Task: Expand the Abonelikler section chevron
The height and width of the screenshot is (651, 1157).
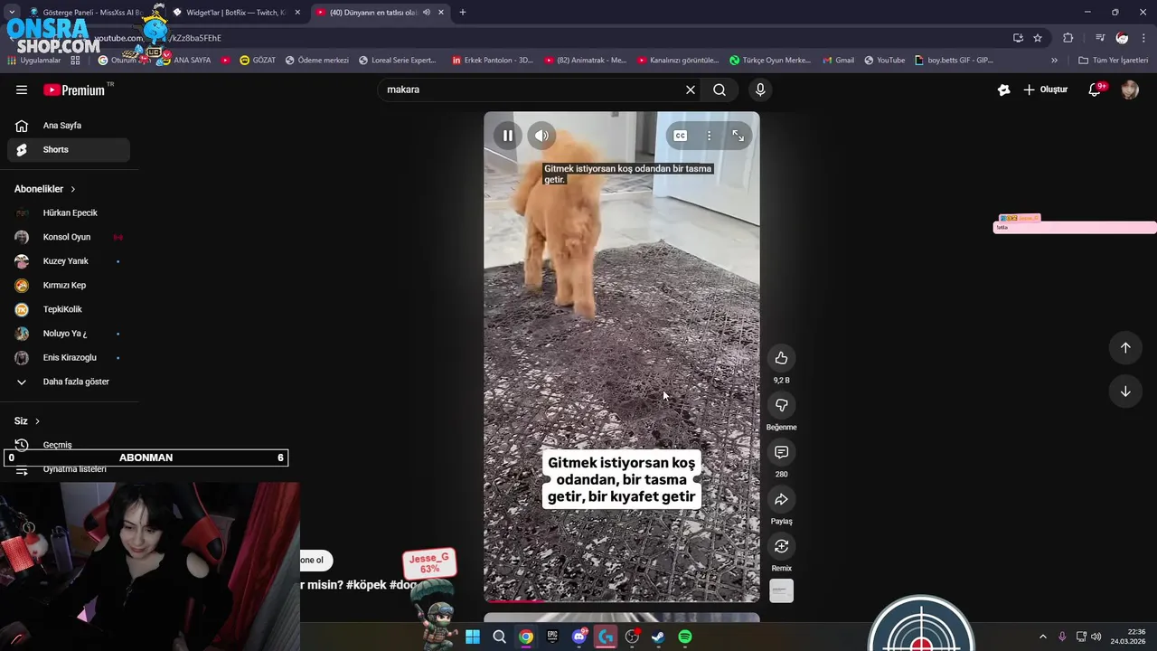Action: (73, 189)
